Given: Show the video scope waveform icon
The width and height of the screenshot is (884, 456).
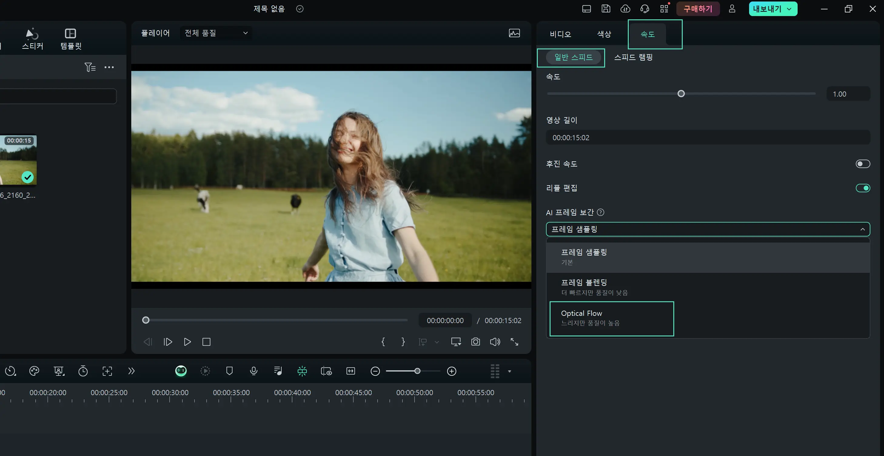Looking at the screenshot, I should coord(514,33).
